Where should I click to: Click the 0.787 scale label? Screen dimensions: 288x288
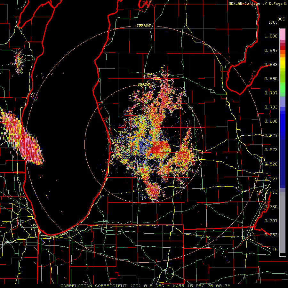click(x=271, y=93)
